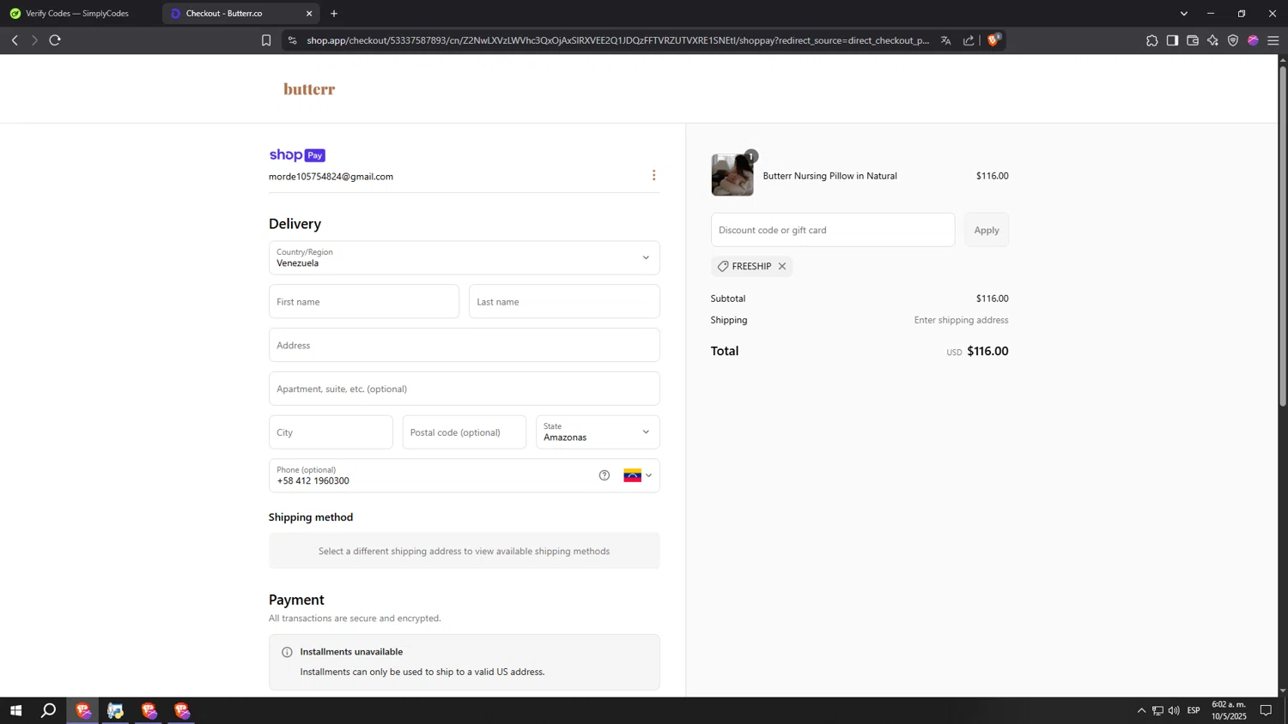Viewport: 1288px width, 724px height.
Task: Click the phone help question-mark icon
Action: [x=605, y=475]
